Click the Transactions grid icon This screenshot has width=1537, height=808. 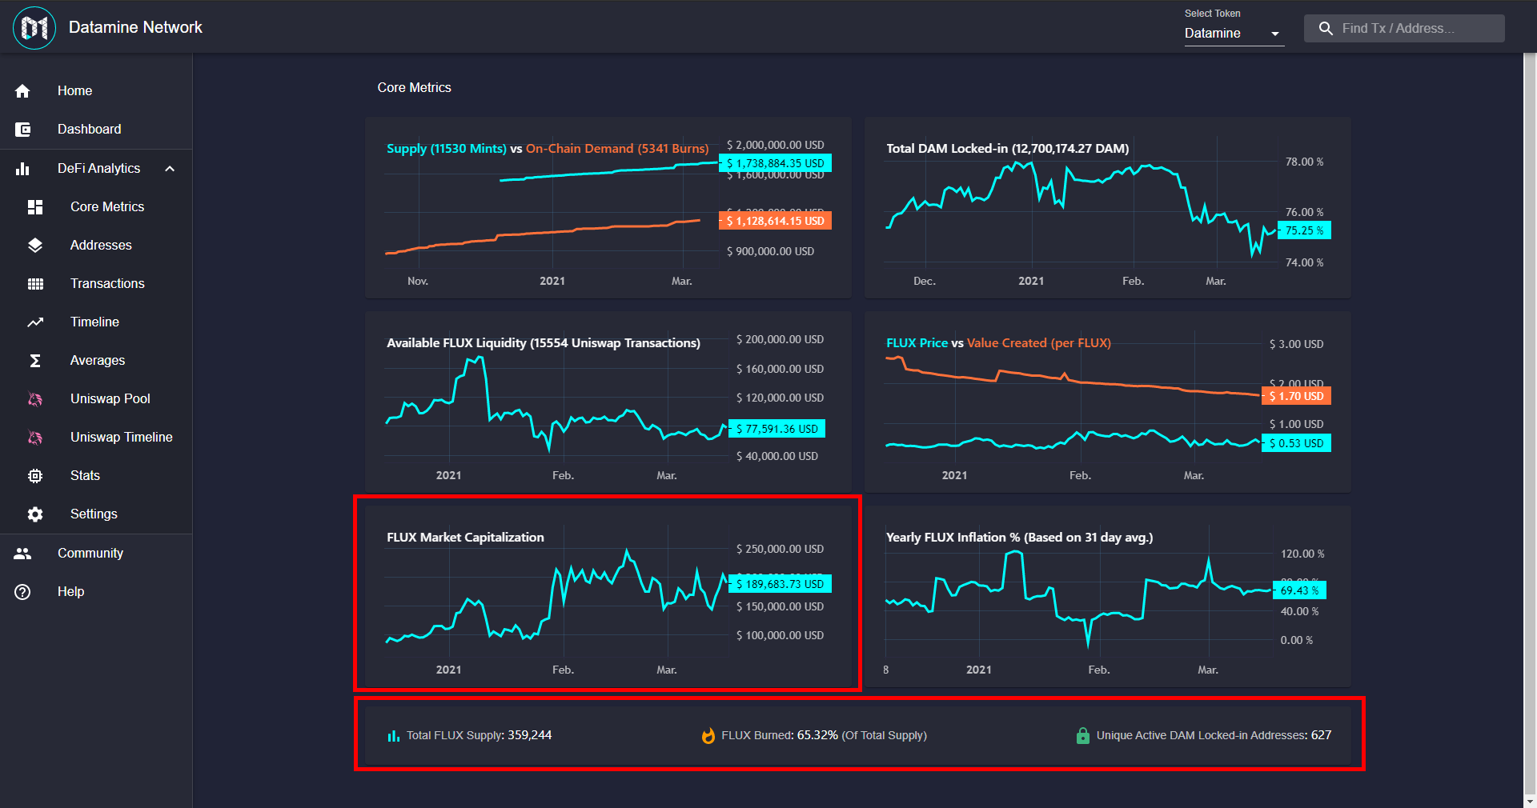(x=35, y=284)
